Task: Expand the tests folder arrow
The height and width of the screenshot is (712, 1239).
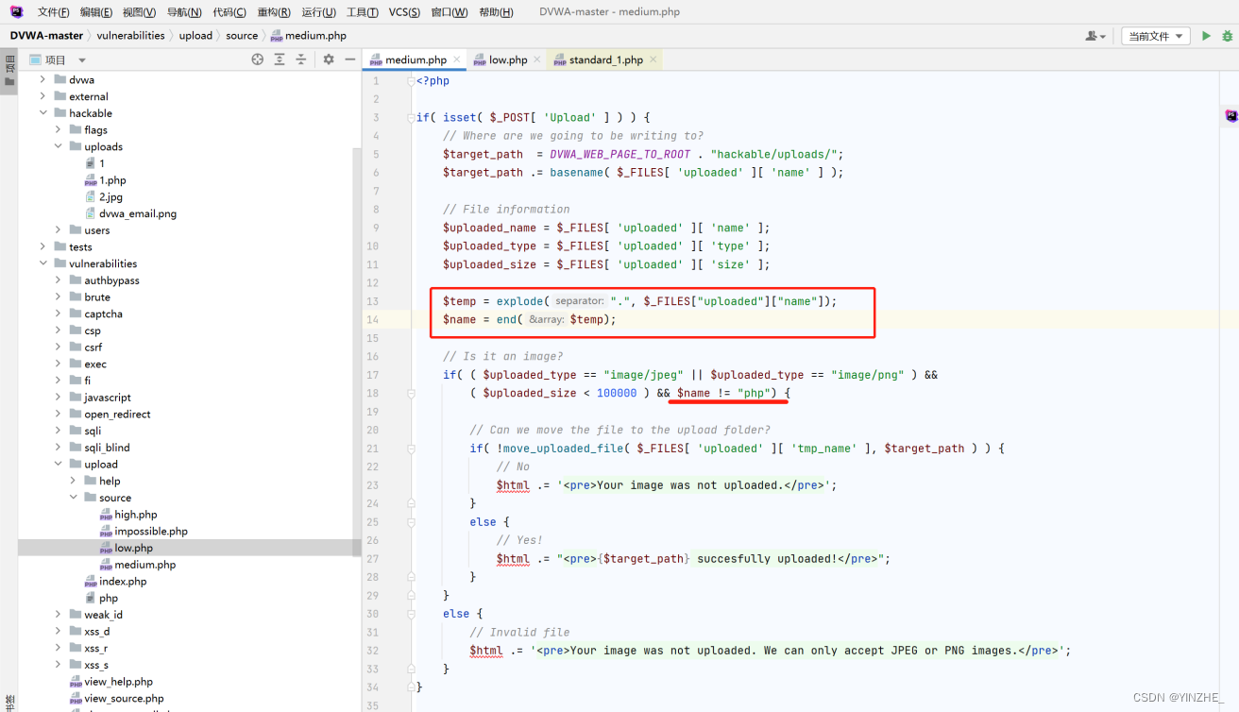Action: tap(42, 247)
